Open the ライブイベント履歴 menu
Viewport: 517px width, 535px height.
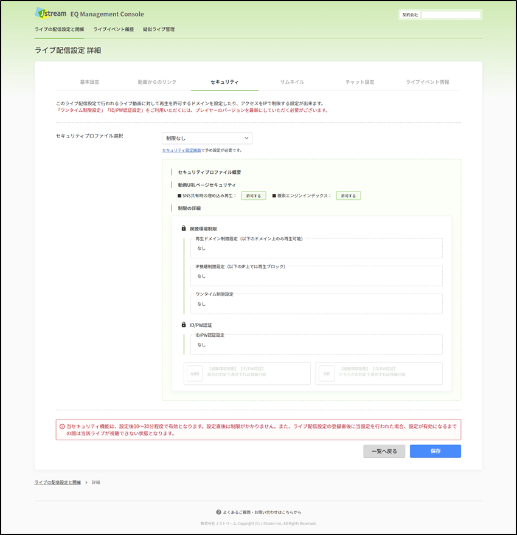(114, 29)
